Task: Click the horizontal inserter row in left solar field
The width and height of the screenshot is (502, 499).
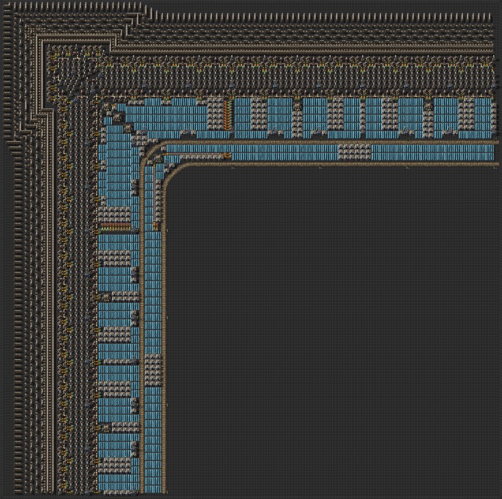Action: (116, 226)
